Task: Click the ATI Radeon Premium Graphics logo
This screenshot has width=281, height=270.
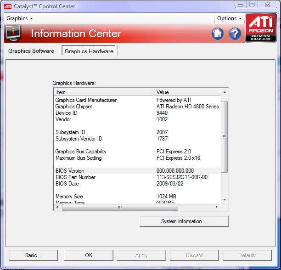Action: 261,28
